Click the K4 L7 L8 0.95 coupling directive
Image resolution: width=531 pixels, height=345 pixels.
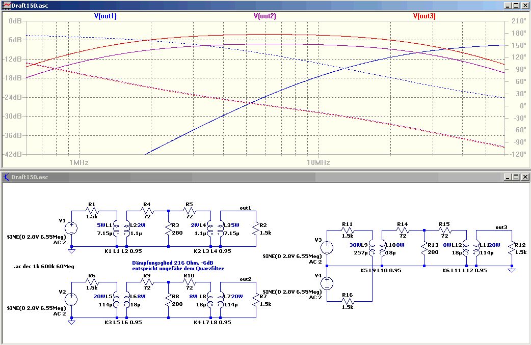213,322
